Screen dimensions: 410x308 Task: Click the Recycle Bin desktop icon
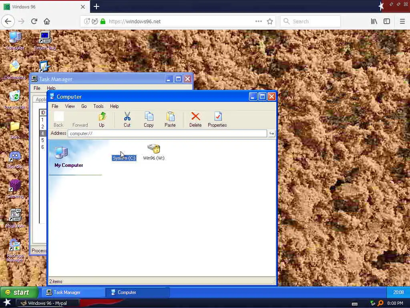pos(15,100)
